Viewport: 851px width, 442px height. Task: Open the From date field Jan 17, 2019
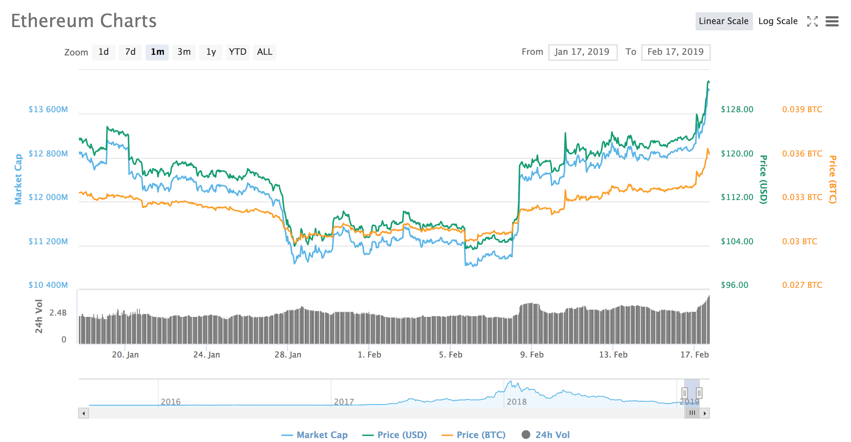pyautogui.click(x=583, y=52)
